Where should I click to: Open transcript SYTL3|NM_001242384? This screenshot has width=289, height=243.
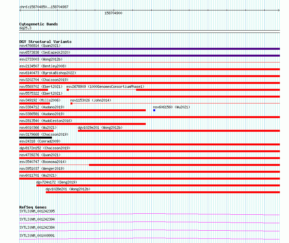coord(37,227)
